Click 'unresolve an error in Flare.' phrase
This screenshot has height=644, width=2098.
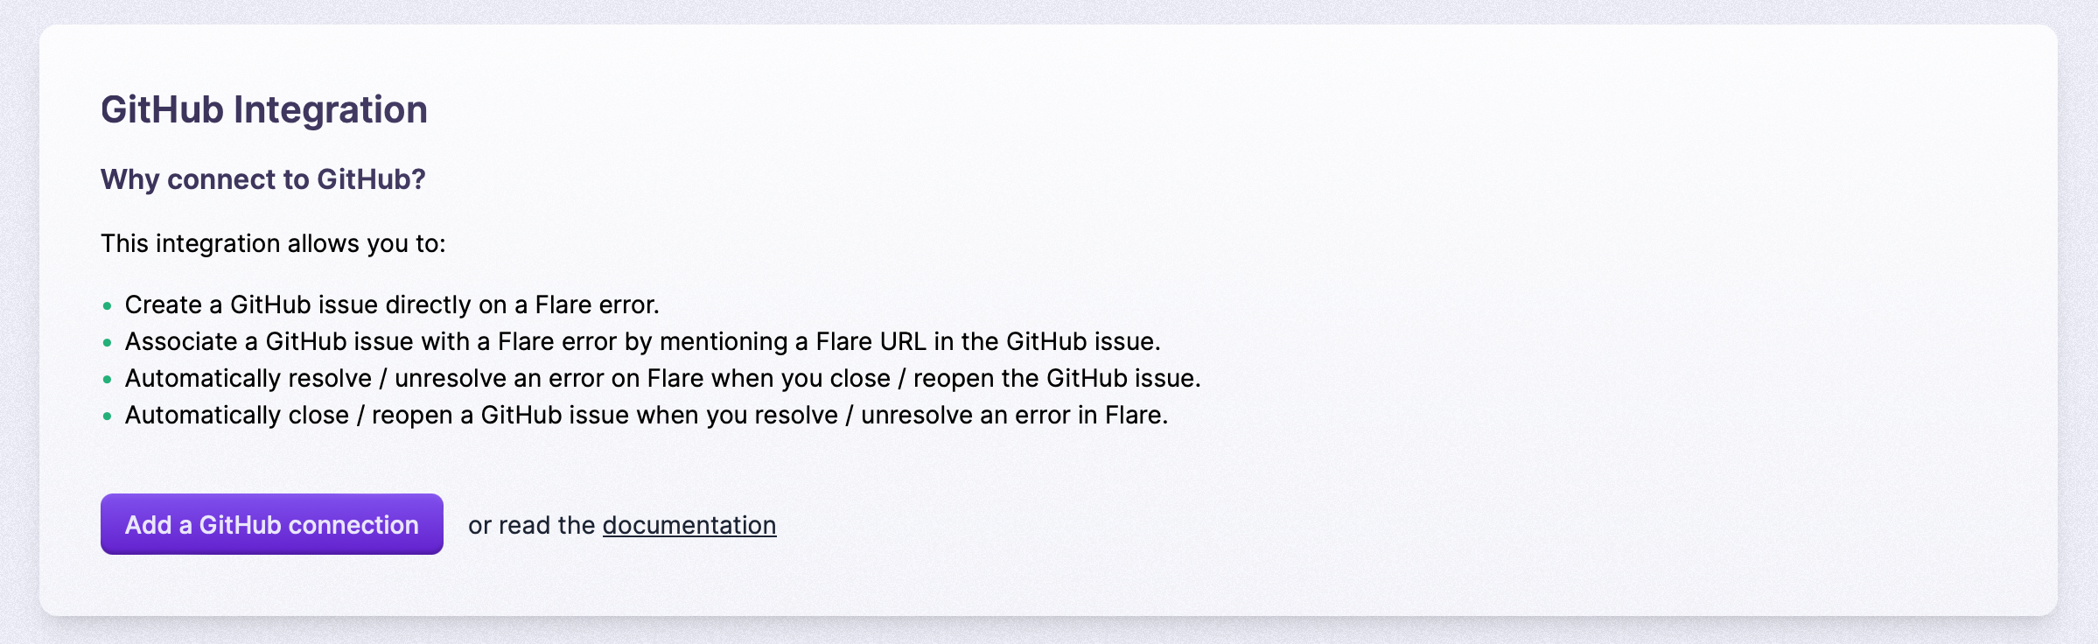click(x=1014, y=415)
